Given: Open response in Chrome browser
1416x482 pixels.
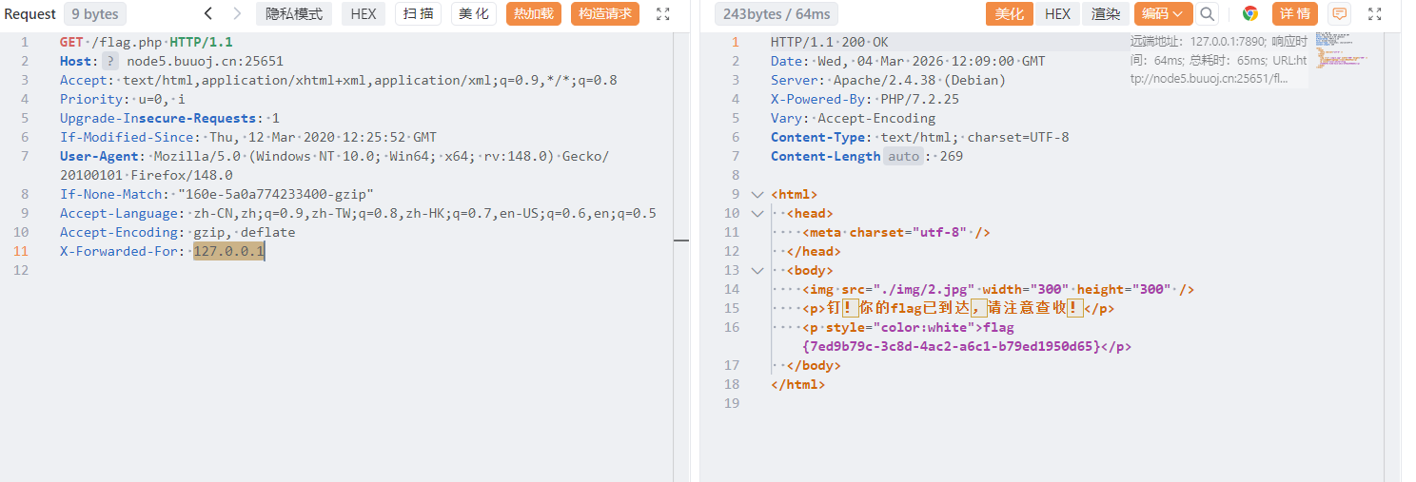Looking at the screenshot, I should click(1250, 14).
